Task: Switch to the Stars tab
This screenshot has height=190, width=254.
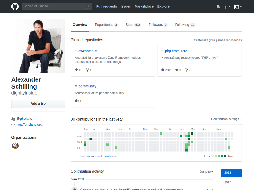Action: [x=133, y=25]
